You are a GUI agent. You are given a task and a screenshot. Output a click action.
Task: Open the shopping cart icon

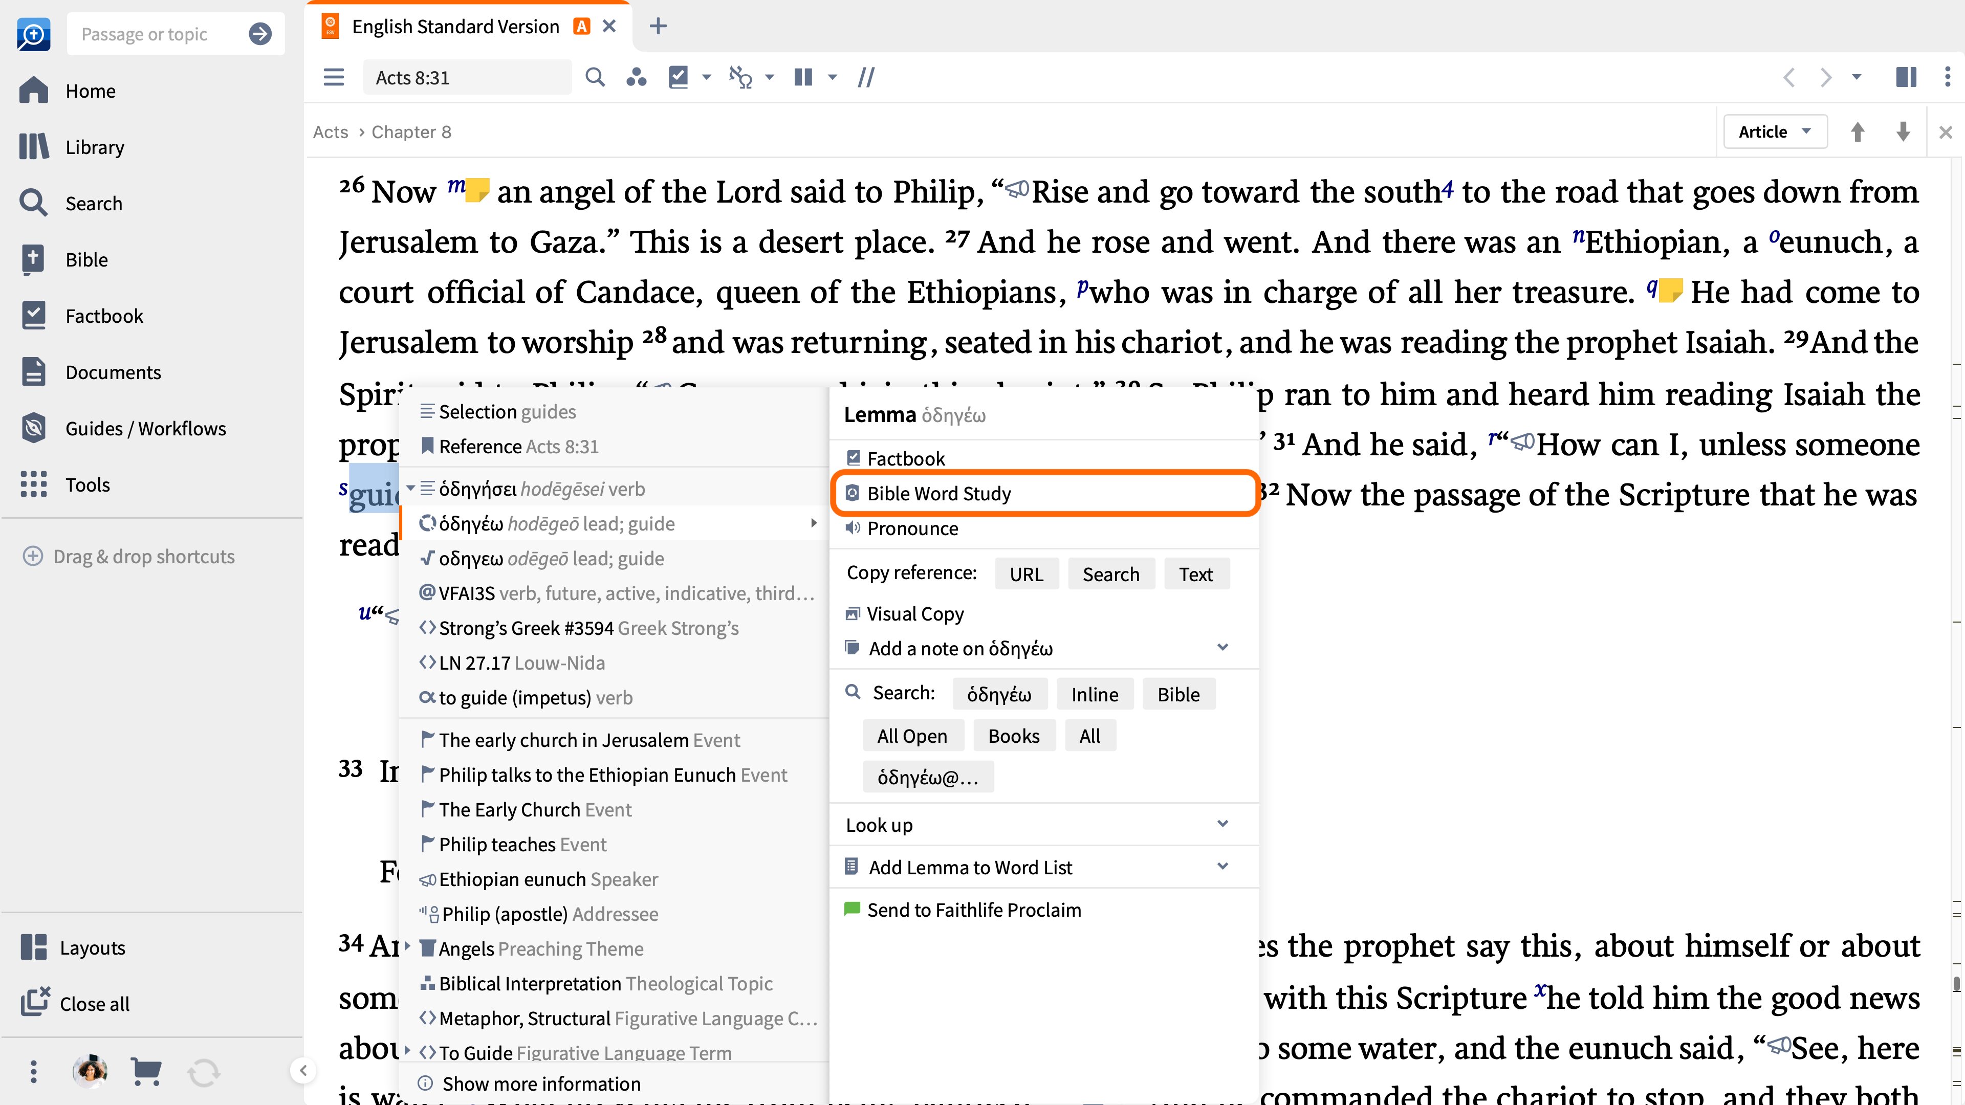click(x=146, y=1071)
